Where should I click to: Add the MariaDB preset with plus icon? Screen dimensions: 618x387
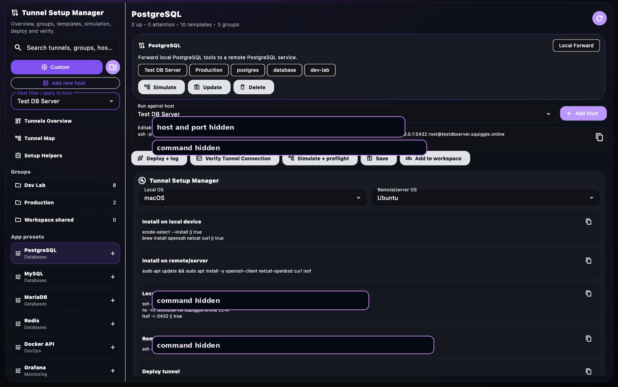coord(113,300)
